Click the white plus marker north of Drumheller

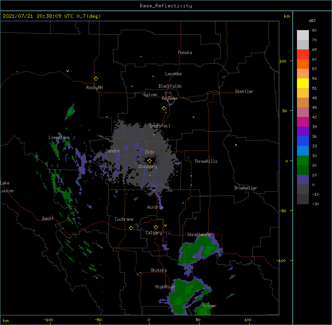tap(236, 145)
